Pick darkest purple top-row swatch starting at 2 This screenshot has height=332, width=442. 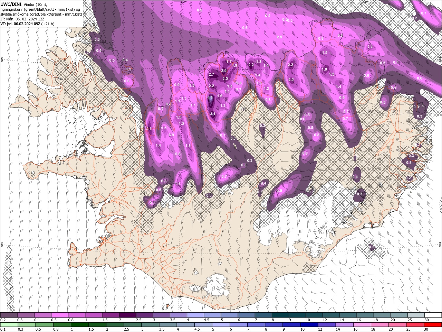click(127, 315)
